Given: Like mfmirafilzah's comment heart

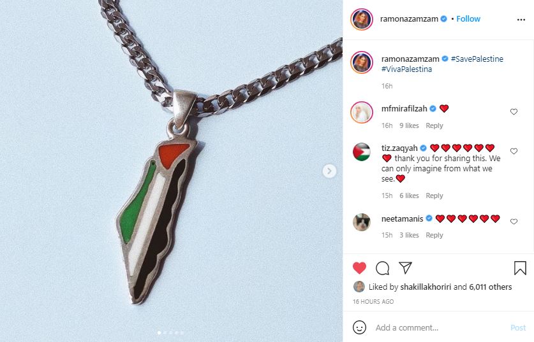Looking at the screenshot, I should 514,111.
